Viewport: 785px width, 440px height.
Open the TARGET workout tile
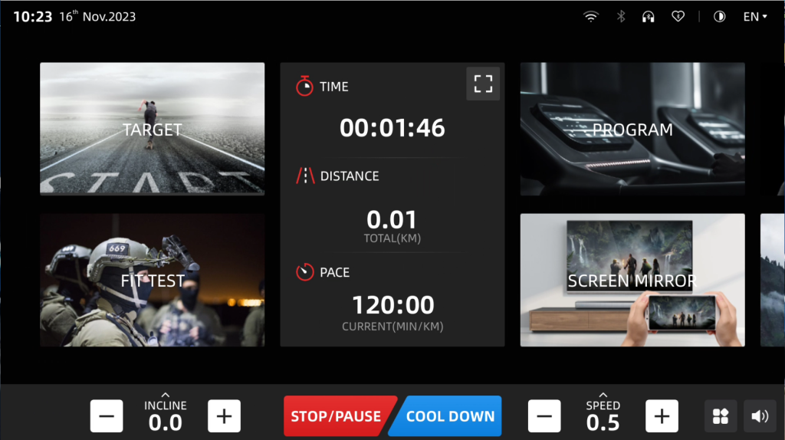point(153,129)
